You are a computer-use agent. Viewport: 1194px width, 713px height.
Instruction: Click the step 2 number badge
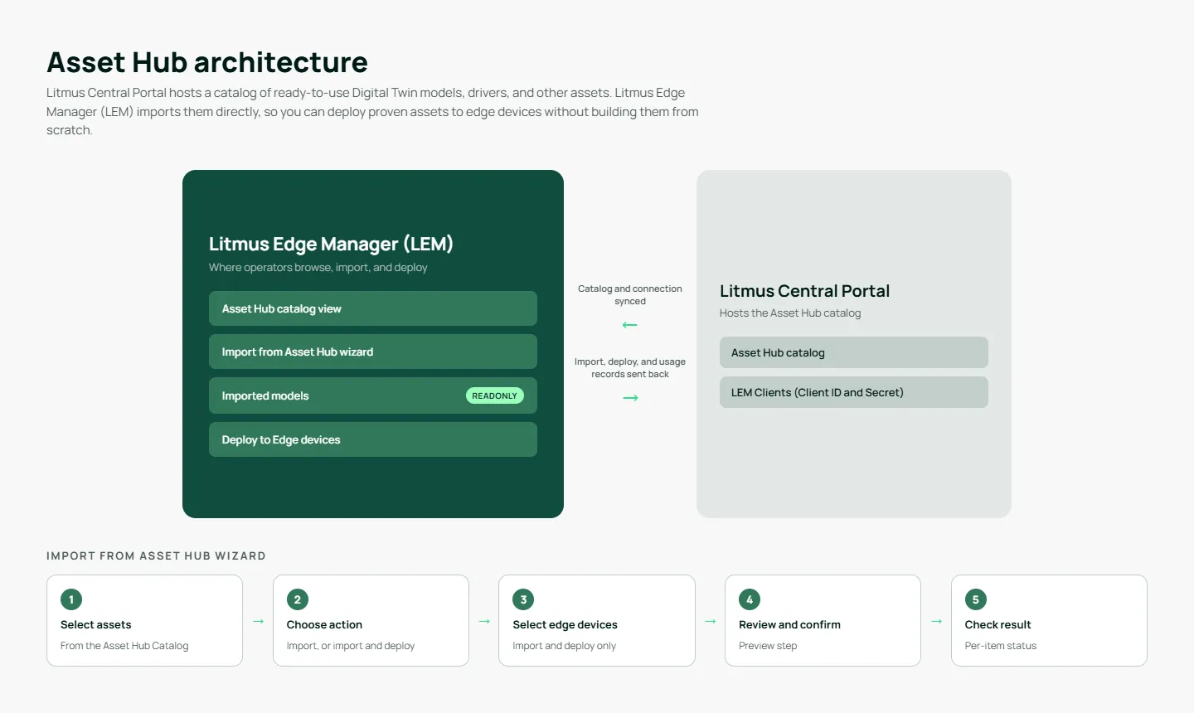(x=298, y=599)
